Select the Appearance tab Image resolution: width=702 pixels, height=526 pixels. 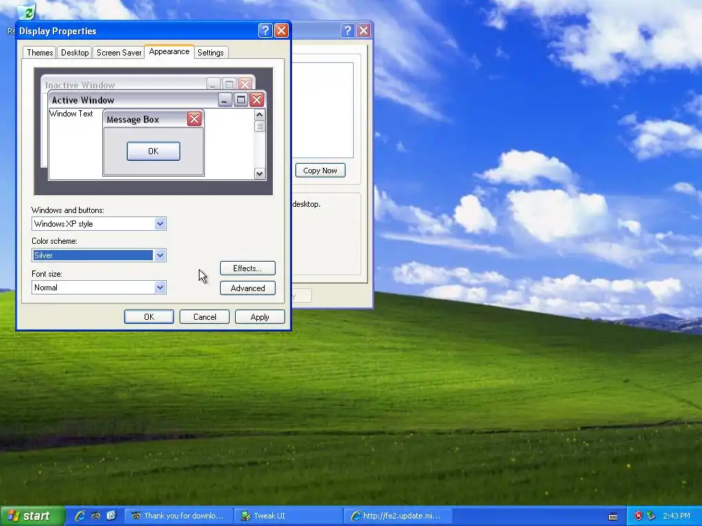[x=169, y=51]
